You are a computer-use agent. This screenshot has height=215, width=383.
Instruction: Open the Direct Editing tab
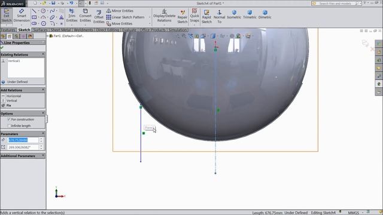(x=108, y=30)
